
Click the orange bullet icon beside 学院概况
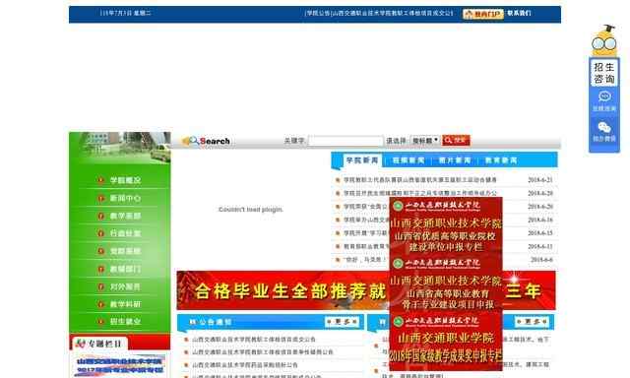click(x=100, y=180)
